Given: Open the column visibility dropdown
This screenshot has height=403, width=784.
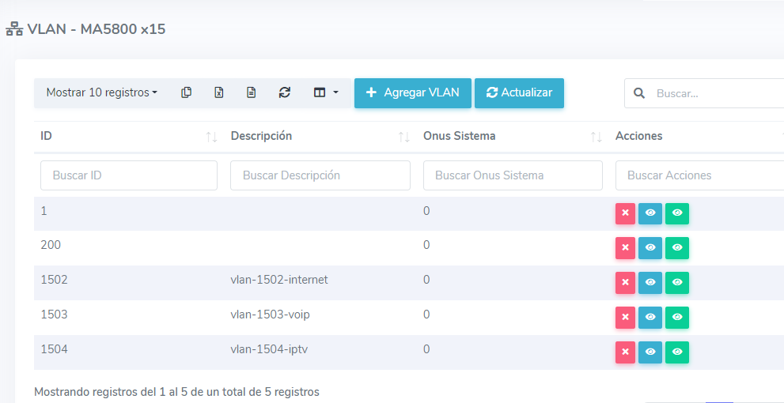Looking at the screenshot, I should point(325,92).
